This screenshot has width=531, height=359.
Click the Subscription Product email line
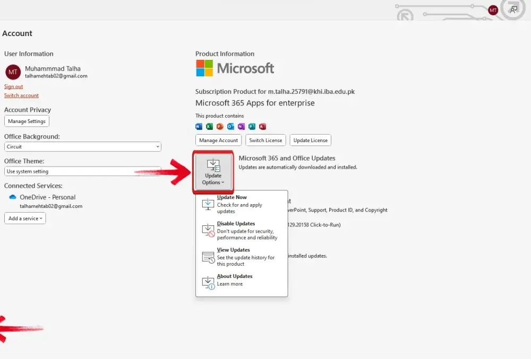coord(275,92)
